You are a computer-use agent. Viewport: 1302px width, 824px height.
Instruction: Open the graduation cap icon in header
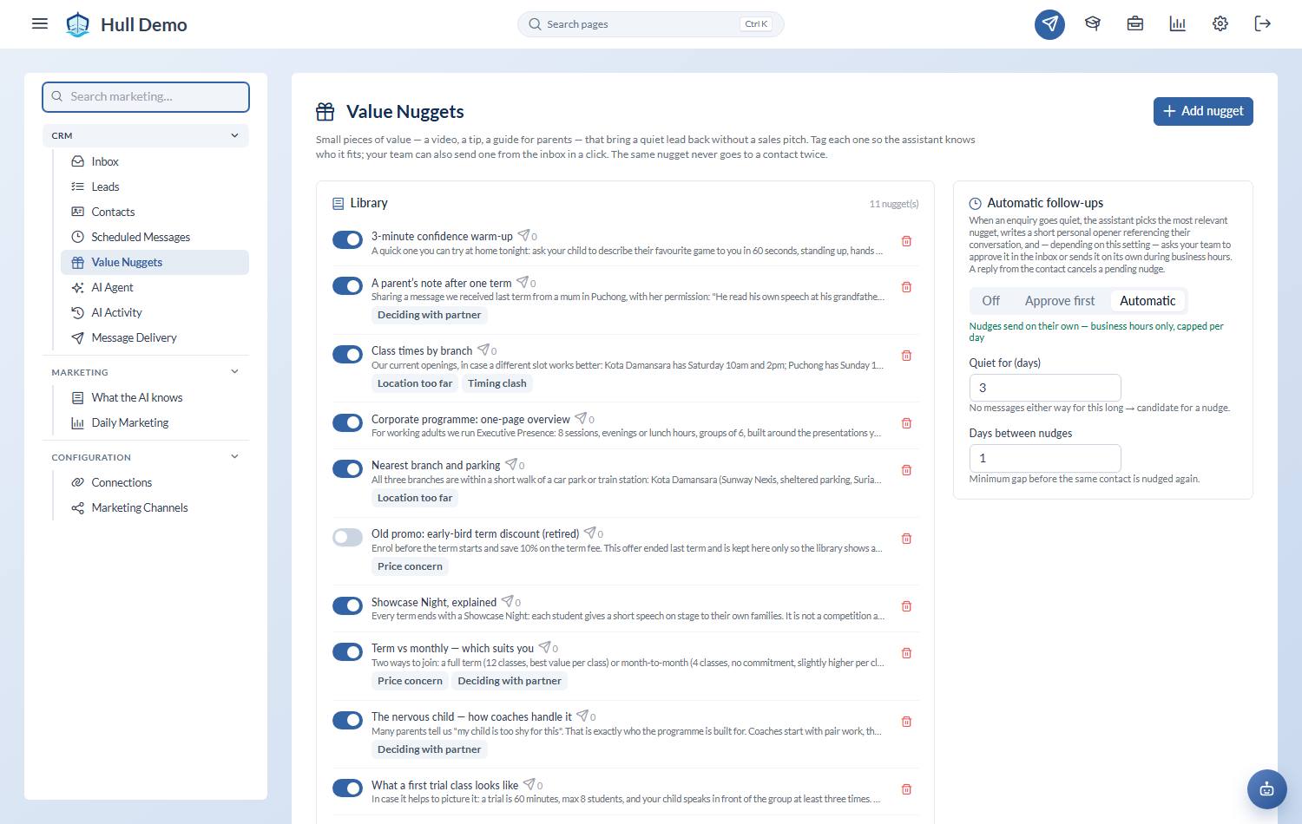tap(1092, 24)
